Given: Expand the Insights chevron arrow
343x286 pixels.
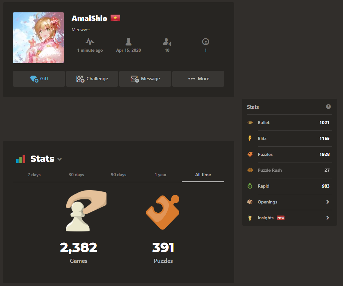Looking at the screenshot, I should click(327, 218).
